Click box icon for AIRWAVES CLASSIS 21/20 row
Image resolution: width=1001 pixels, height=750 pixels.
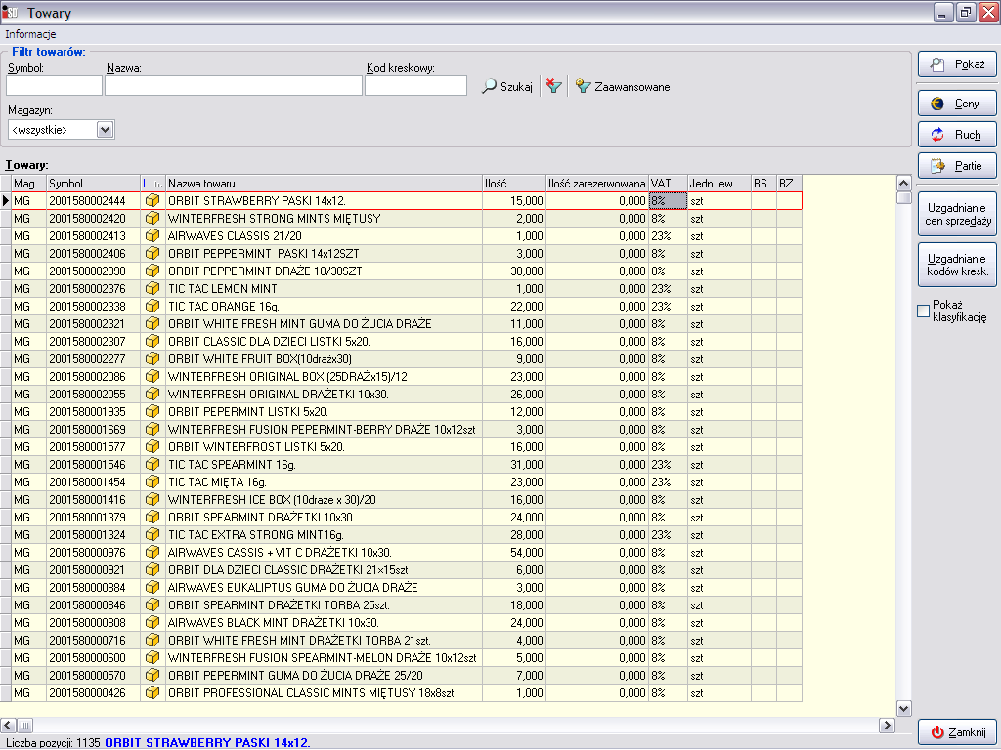click(x=152, y=236)
